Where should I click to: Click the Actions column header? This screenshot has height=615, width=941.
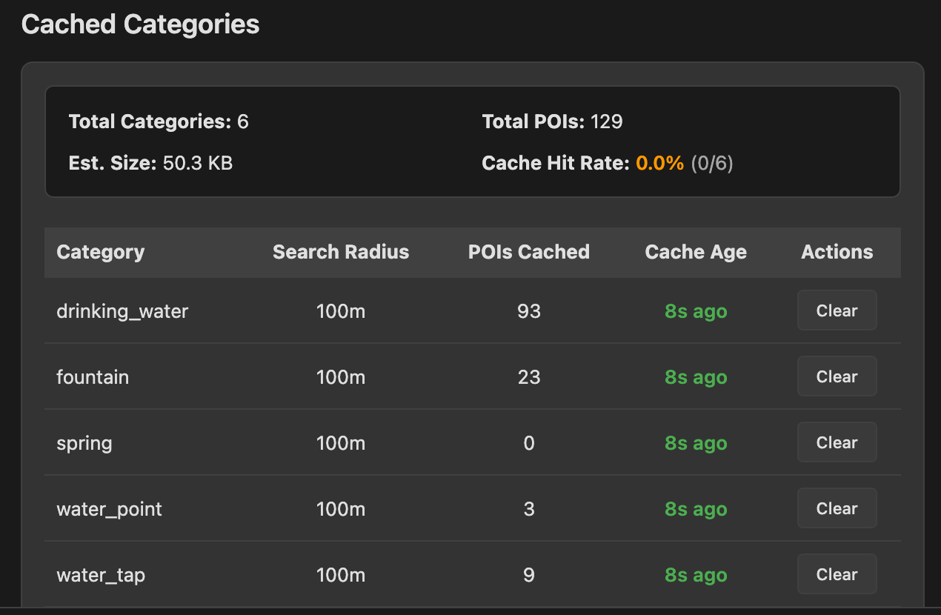coord(836,252)
